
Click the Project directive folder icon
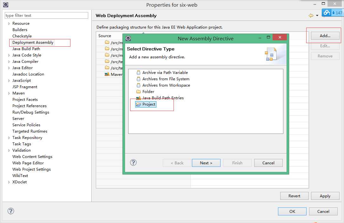(138, 104)
